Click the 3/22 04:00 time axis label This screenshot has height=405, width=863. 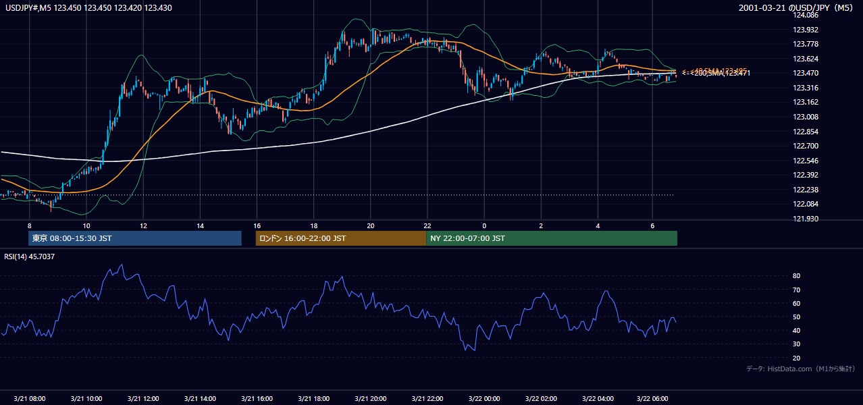[x=598, y=399]
